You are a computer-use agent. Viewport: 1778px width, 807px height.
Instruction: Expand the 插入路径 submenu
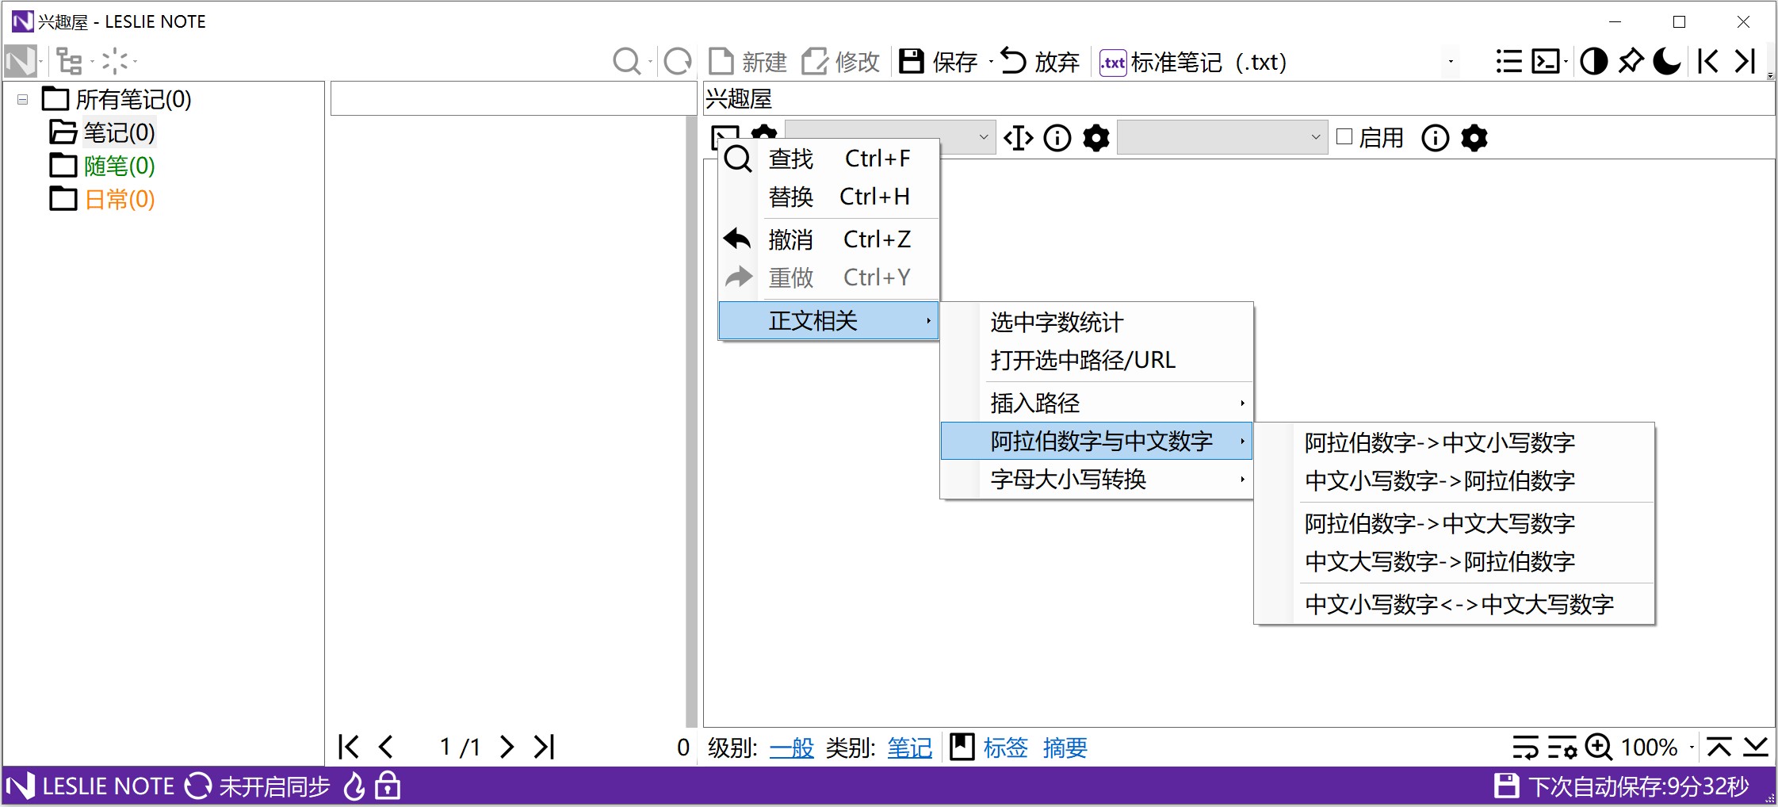(x=1097, y=403)
